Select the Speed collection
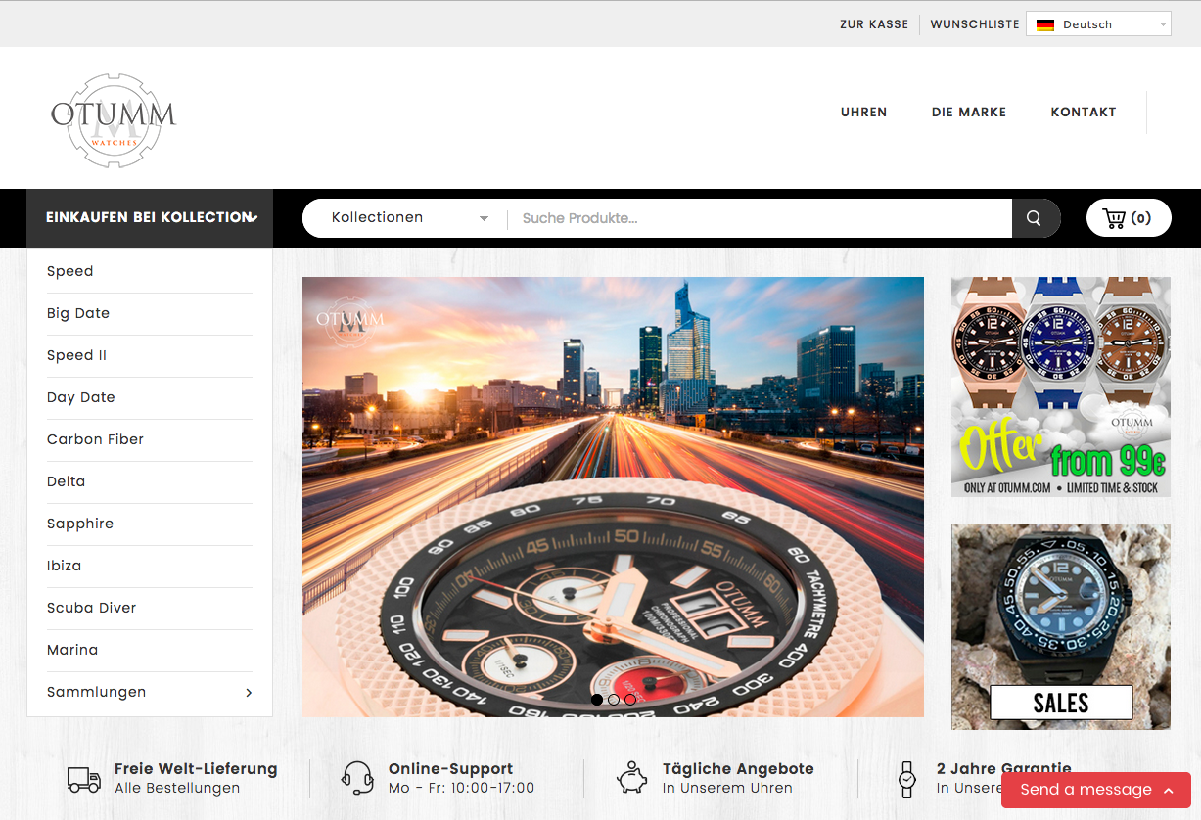 coord(70,271)
